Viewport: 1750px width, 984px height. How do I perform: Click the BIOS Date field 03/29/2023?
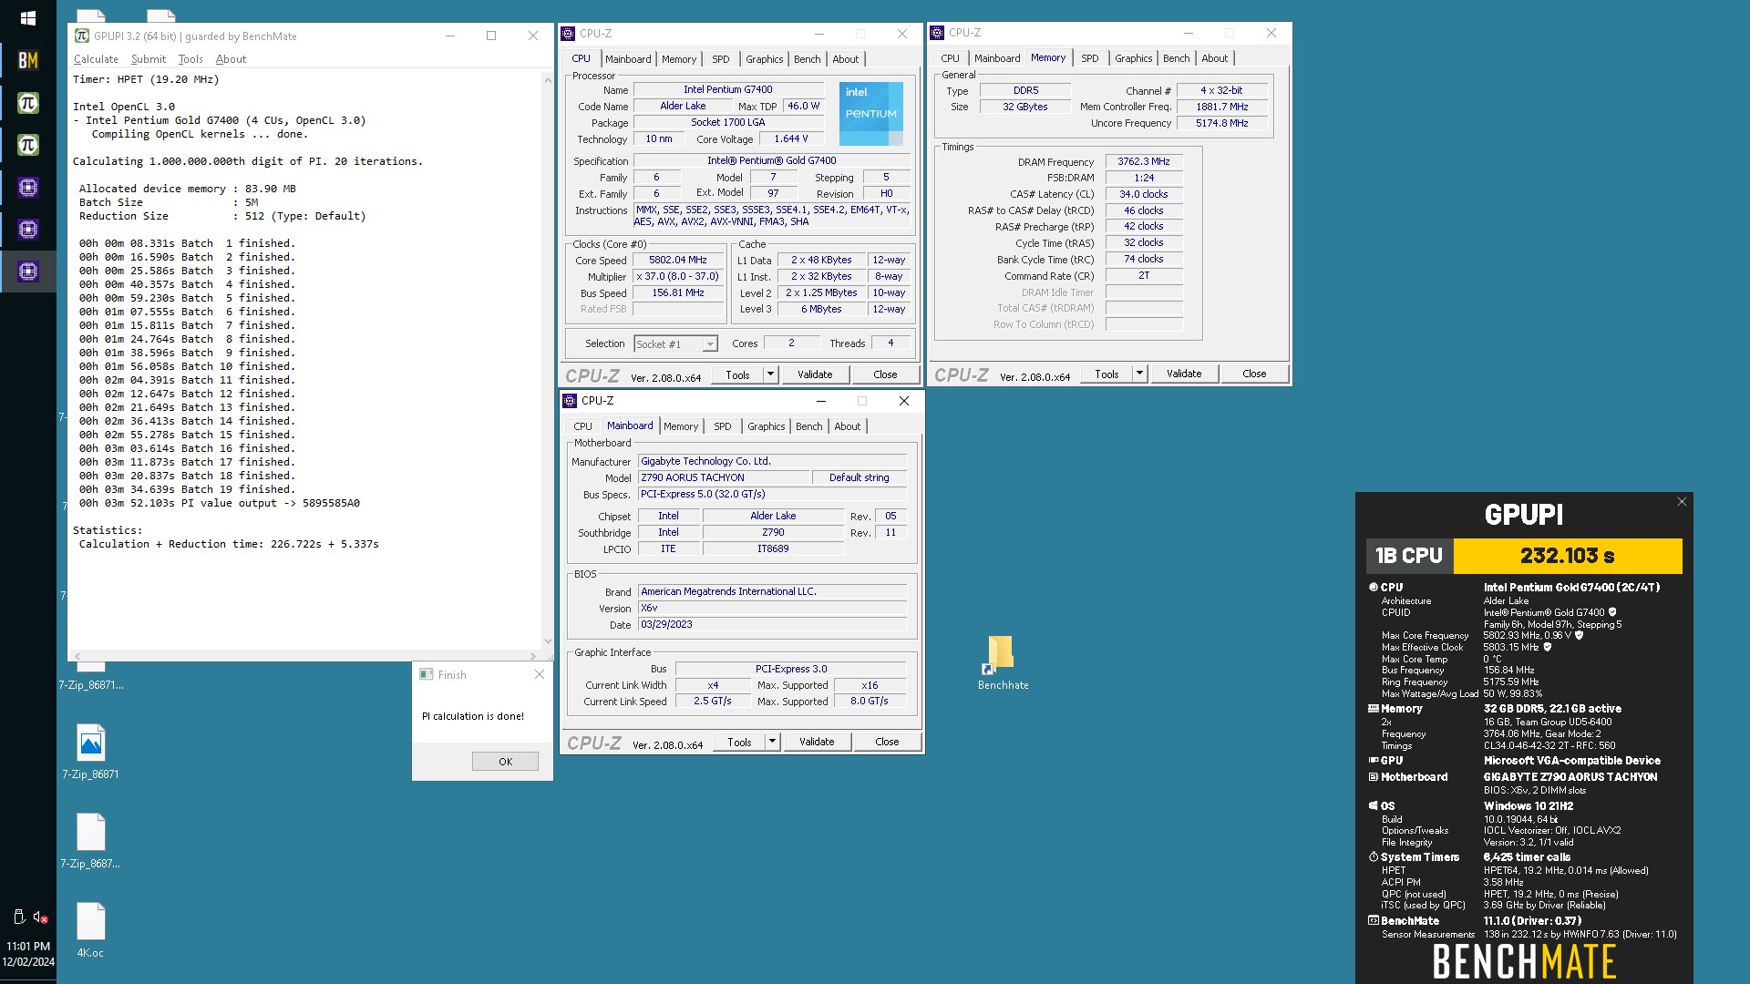(x=772, y=625)
